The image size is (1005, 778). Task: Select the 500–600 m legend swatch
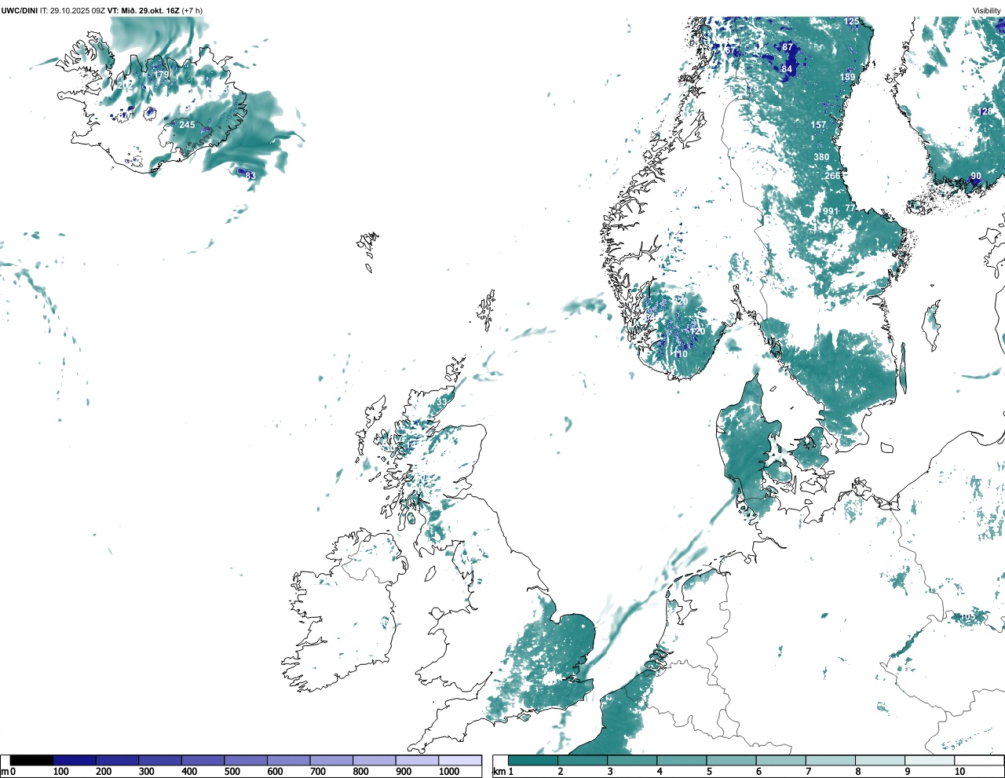coord(246,760)
